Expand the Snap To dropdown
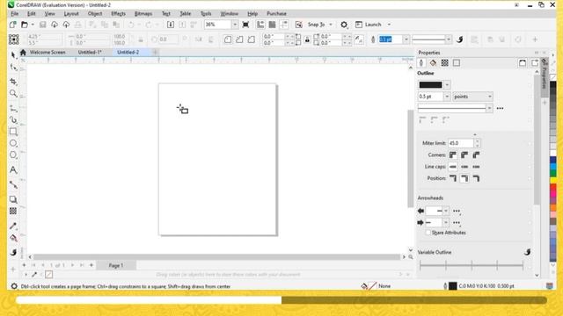The height and width of the screenshot is (316, 563). pos(331,25)
